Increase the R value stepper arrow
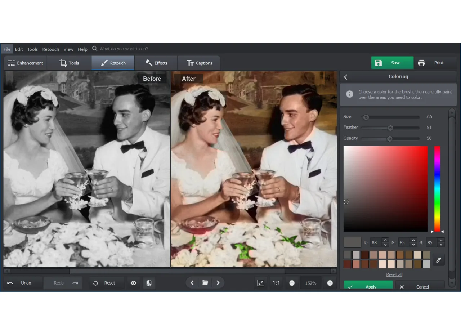 [385, 240]
